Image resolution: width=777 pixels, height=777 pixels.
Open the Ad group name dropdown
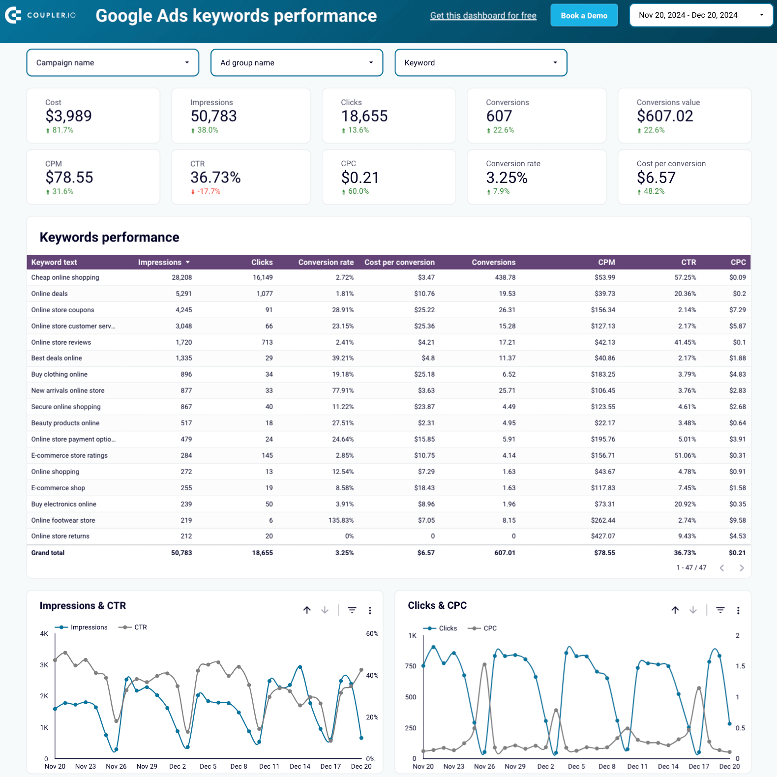(x=297, y=62)
